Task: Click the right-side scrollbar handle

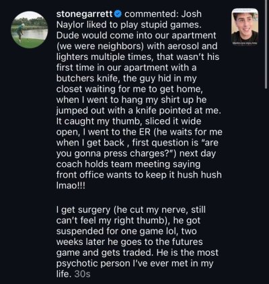Action: [x=266, y=45]
